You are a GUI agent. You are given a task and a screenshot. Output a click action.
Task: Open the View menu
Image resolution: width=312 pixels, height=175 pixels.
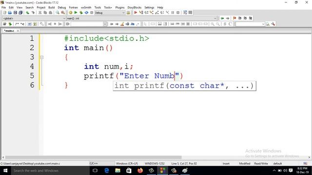[x=19, y=7]
